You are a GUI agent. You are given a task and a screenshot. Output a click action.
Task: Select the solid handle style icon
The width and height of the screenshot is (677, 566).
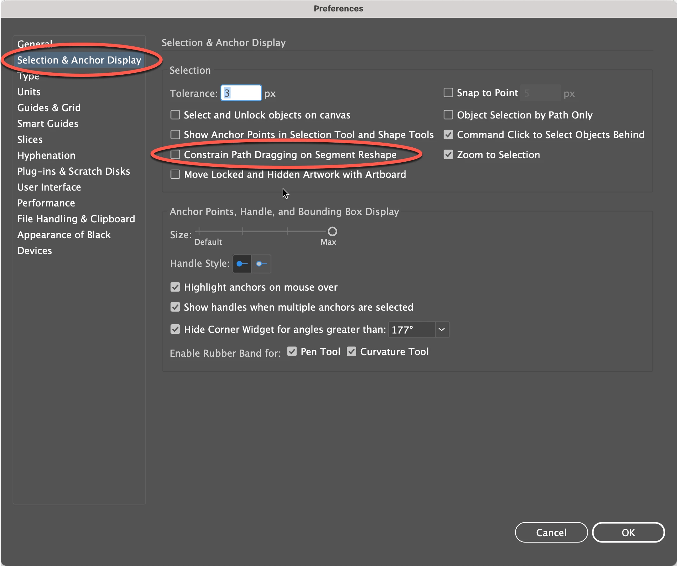pyautogui.click(x=242, y=264)
